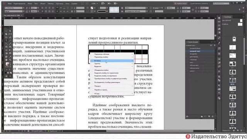
Task: Choose InCopy in the context menu
Action: pyautogui.click(x=112, y=93)
